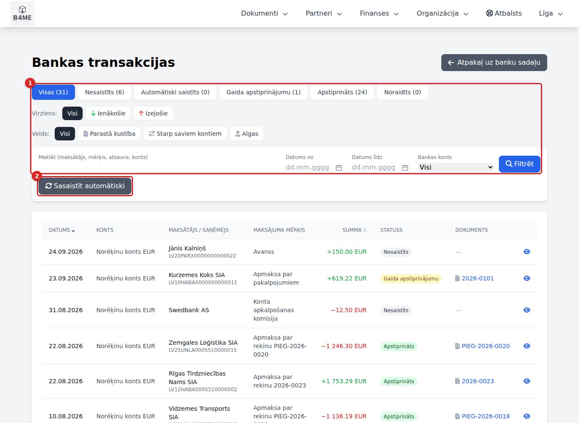The image size is (579, 423).
Task: Filter direction to Ienākošie transactions
Action: (108, 113)
